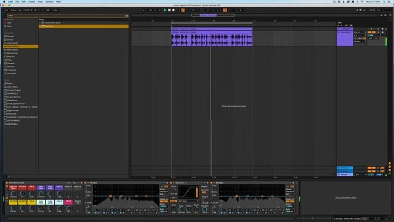
Task: Open the Plug-Ins category
Action: click(11, 57)
